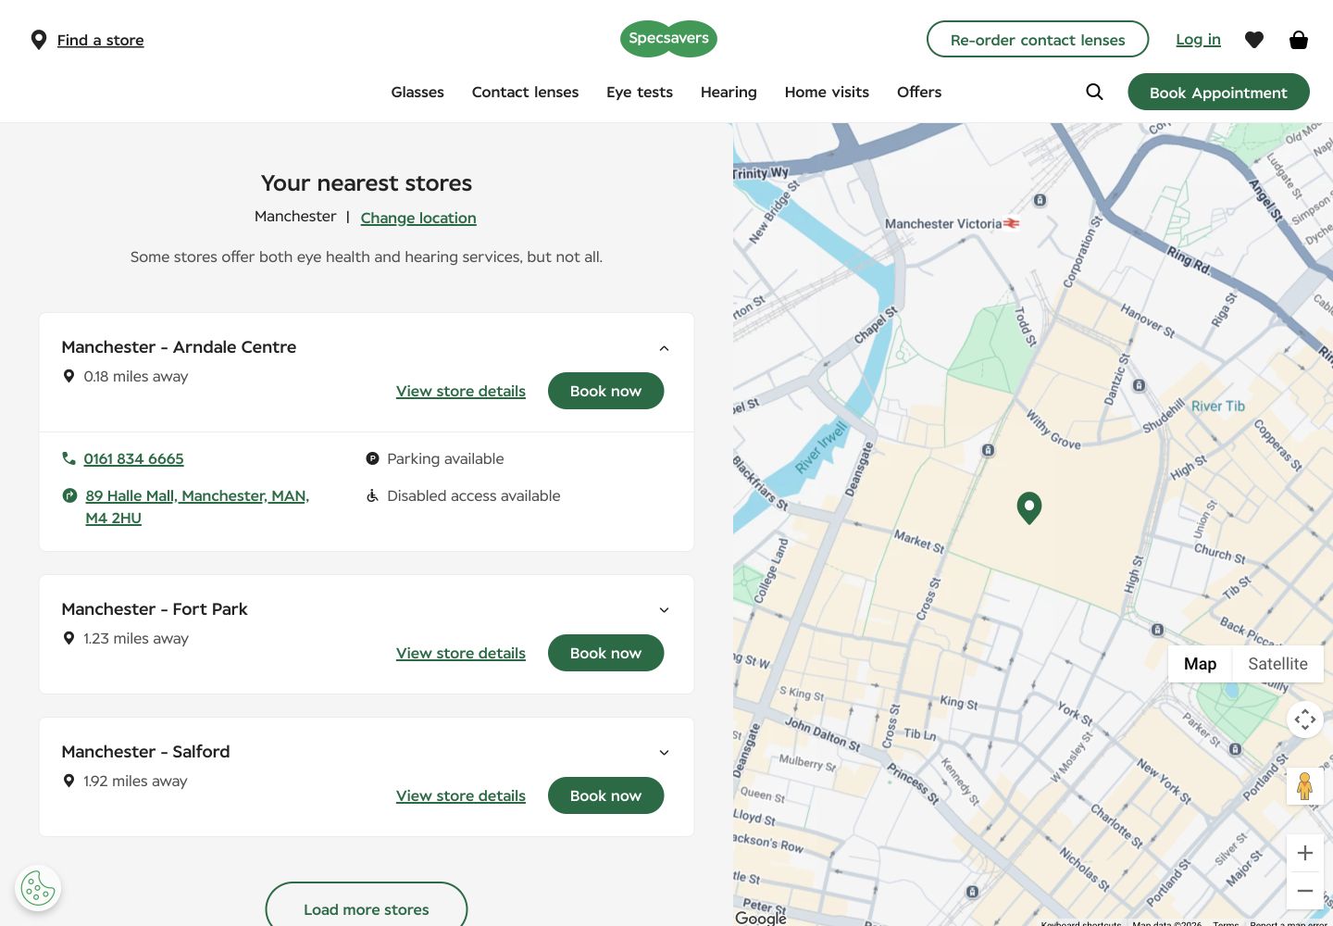Toggle map camera controls icon
Viewport: 1333px width, 926px height.
1305,720
